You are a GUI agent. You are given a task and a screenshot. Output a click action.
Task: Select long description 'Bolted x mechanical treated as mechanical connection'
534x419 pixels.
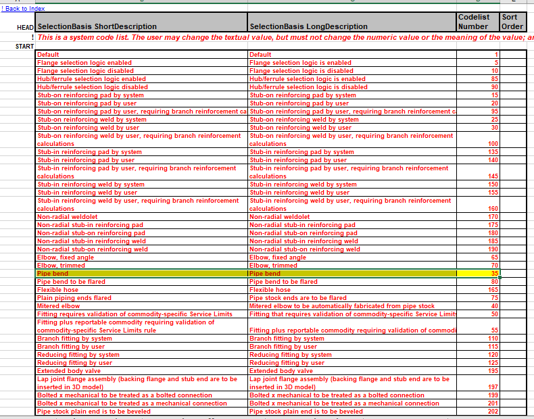(x=351, y=403)
